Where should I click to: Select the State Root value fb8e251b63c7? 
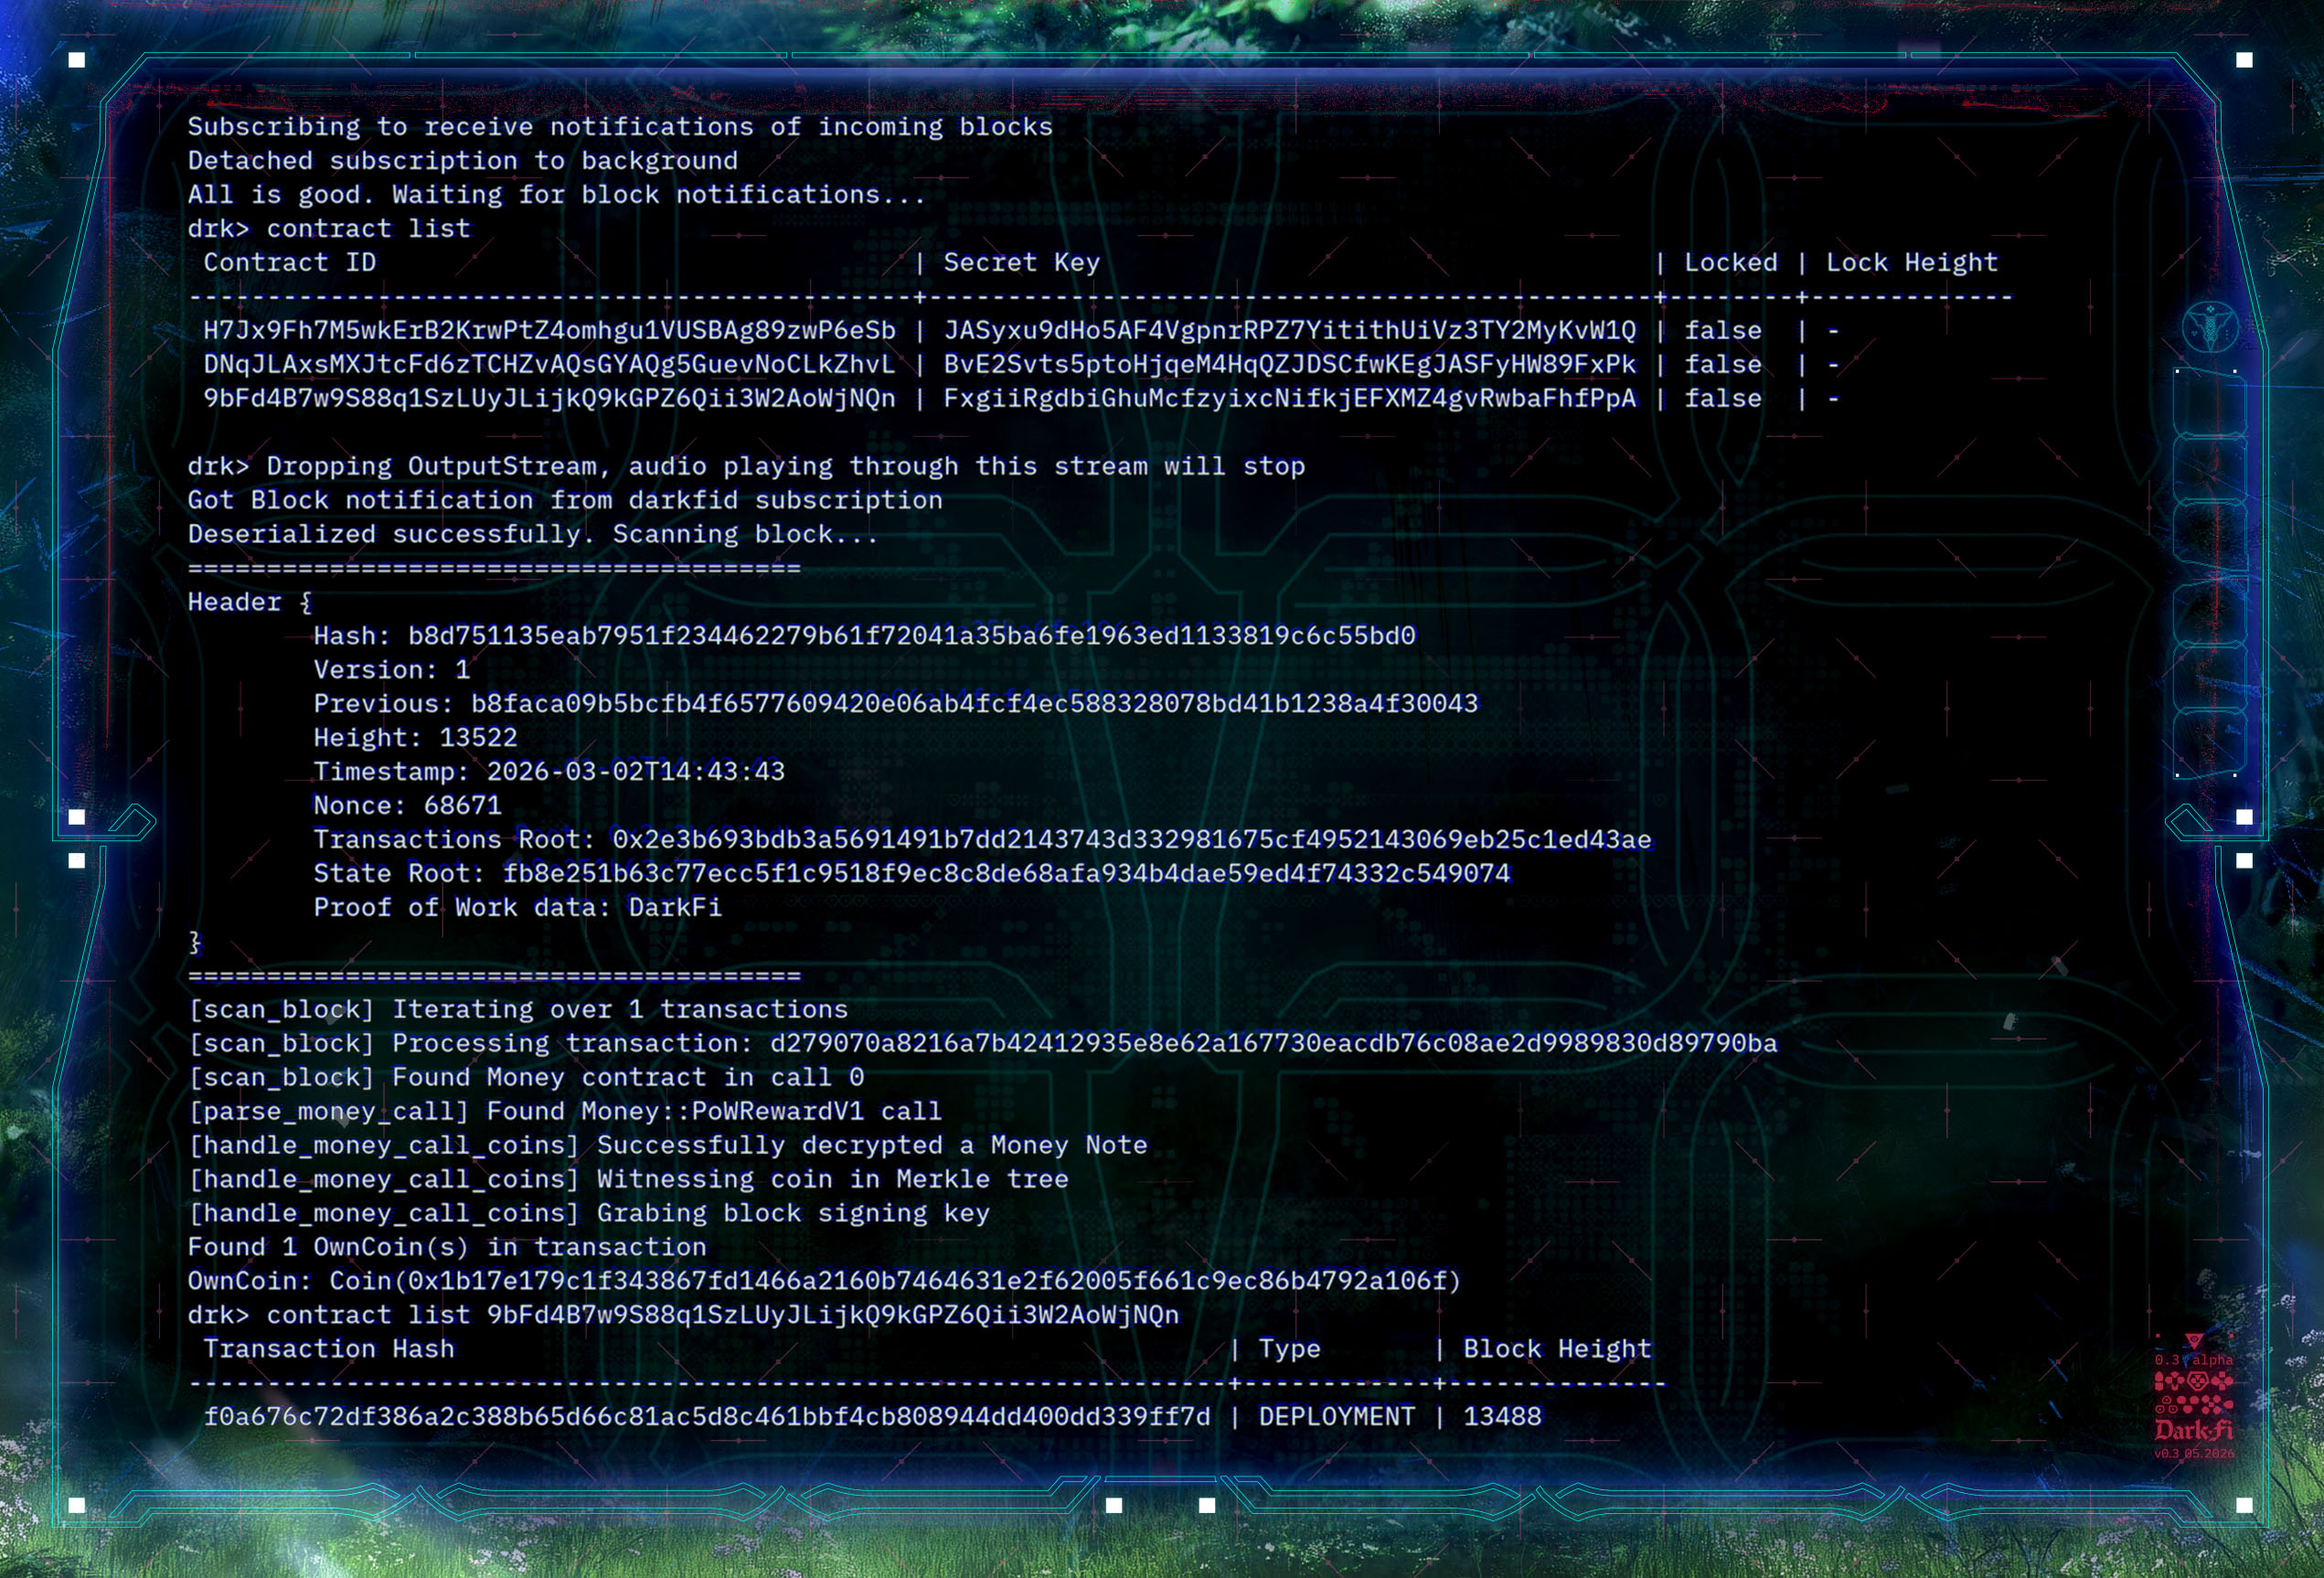pos(1006,875)
